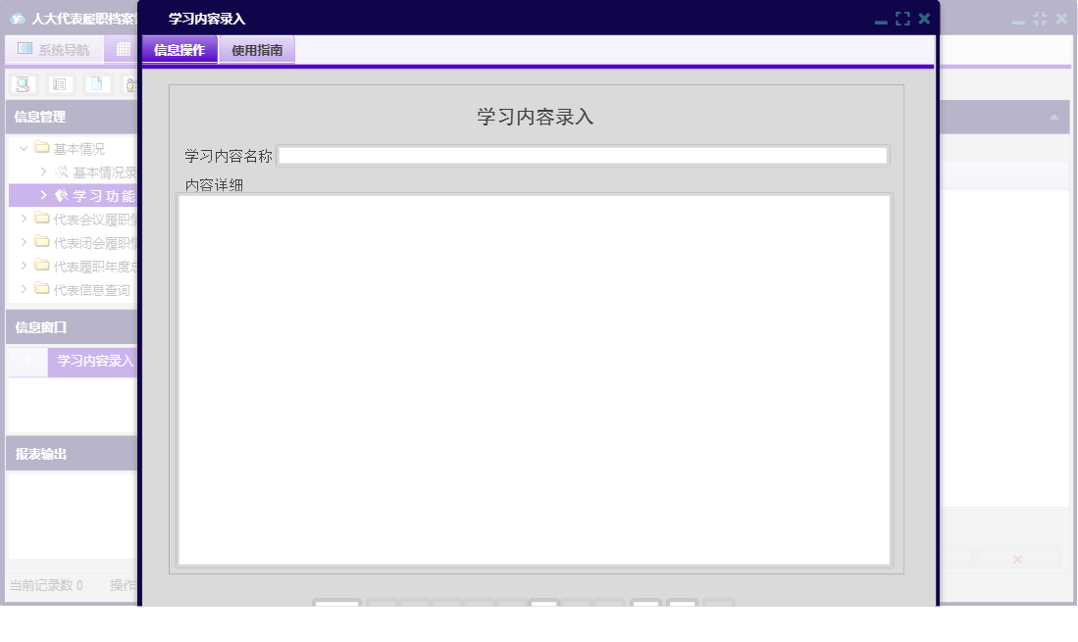Click the magnifier search toolbar icon
This screenshot has width=1078, height=642.
pyautogui.click(x=23, y=84)
